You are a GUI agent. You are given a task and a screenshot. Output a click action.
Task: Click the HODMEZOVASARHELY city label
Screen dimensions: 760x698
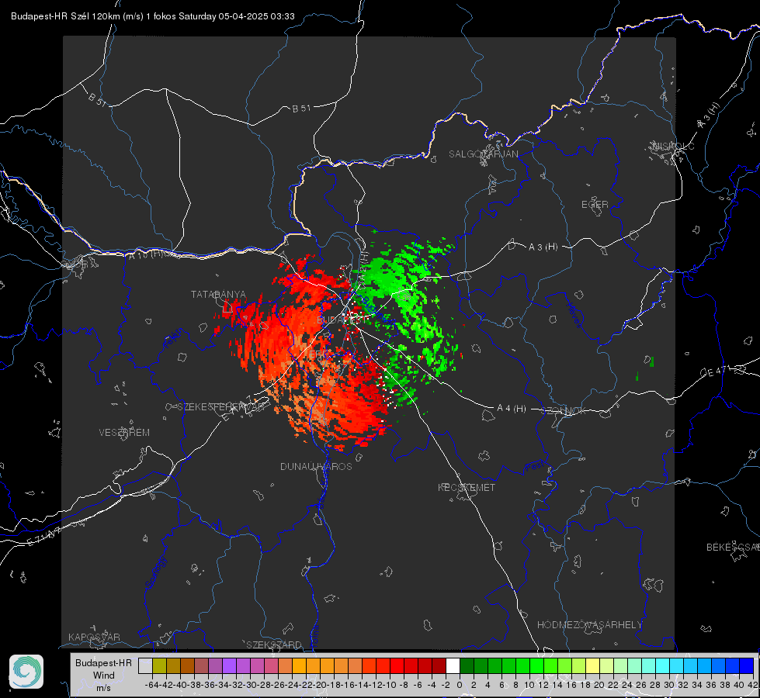[x=589, y=625]
